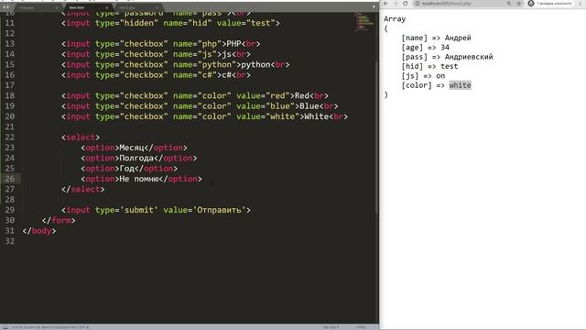Viewport: 586px width, 330px height.
Task: Click value='Отправить' on line 29
Action: click(x=204, y=210)
